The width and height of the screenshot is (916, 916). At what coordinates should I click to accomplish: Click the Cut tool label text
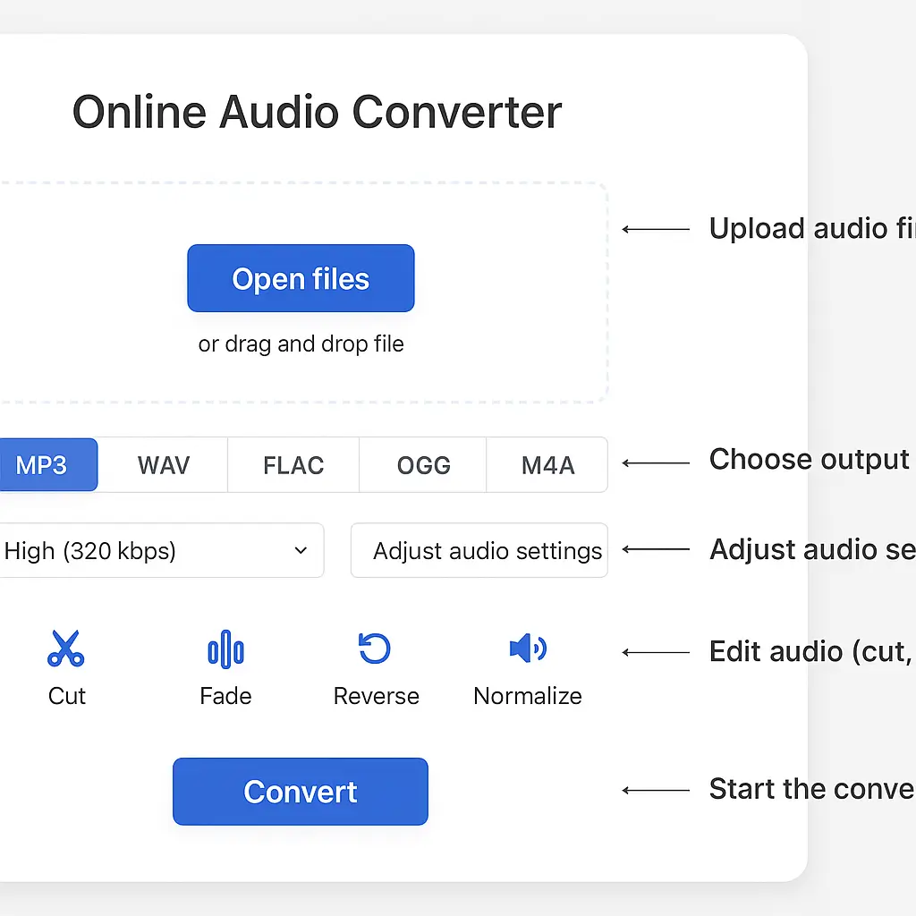click(66, 696)
